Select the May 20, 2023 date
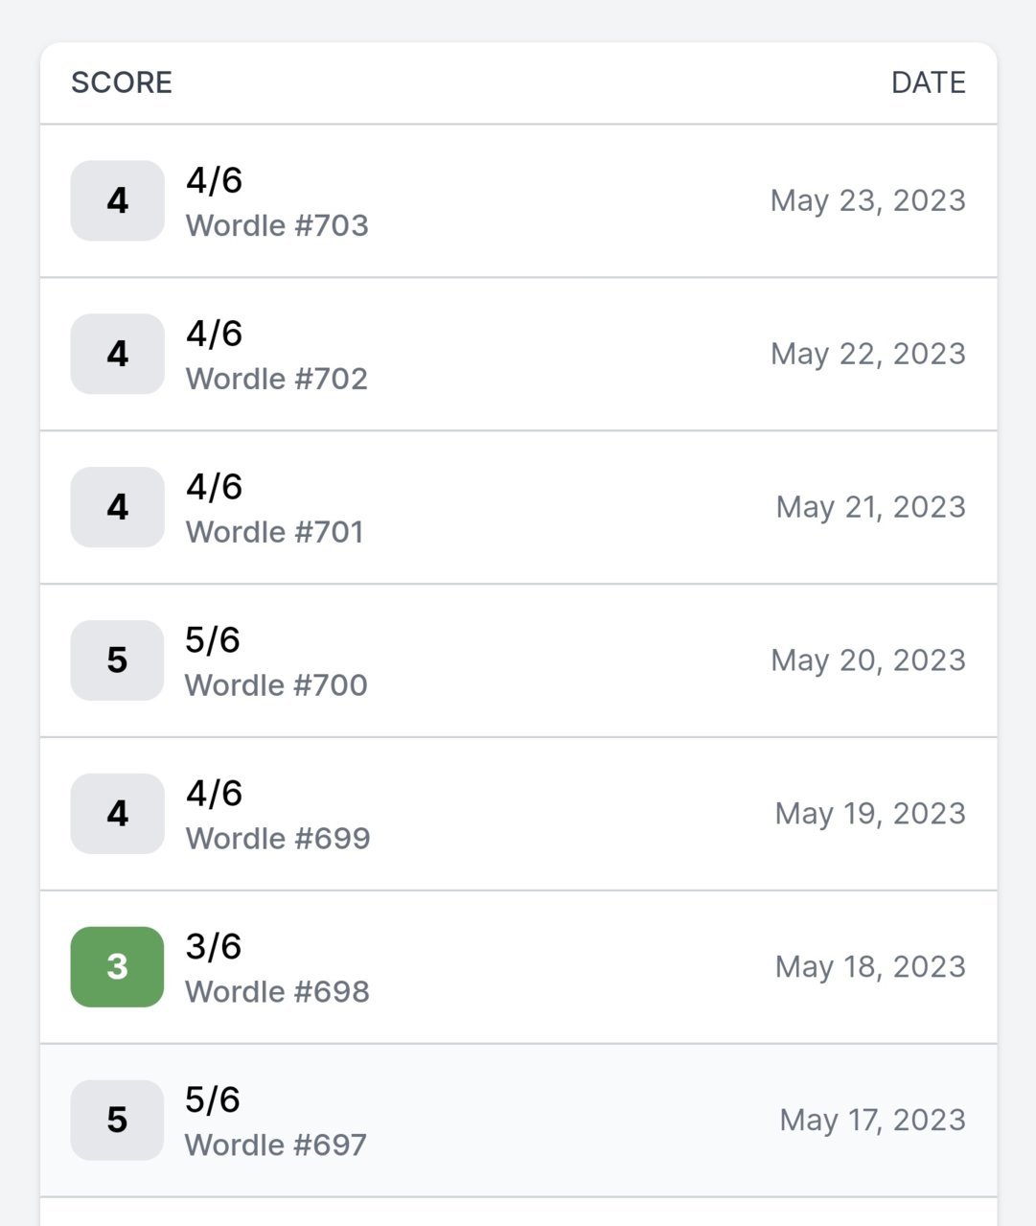 tap(868, 660)
